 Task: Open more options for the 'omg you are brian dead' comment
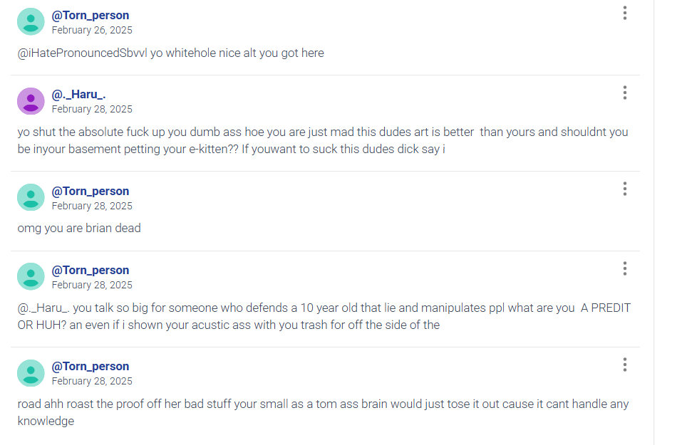(x=624, y=189)
